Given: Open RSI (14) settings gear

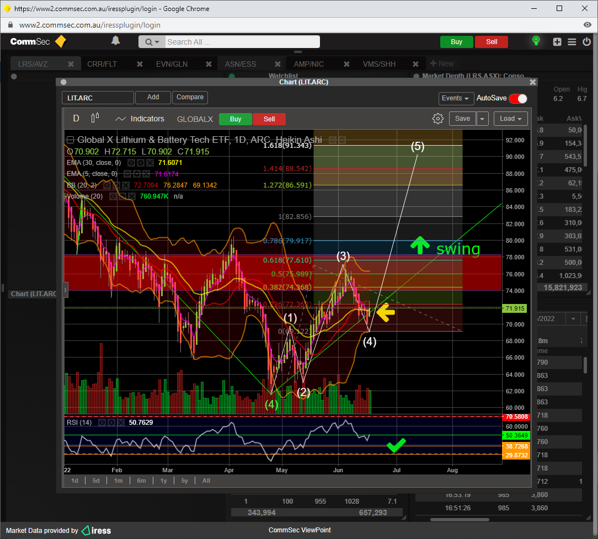Looking at the screenshot, I should click(x=111, y=423).
